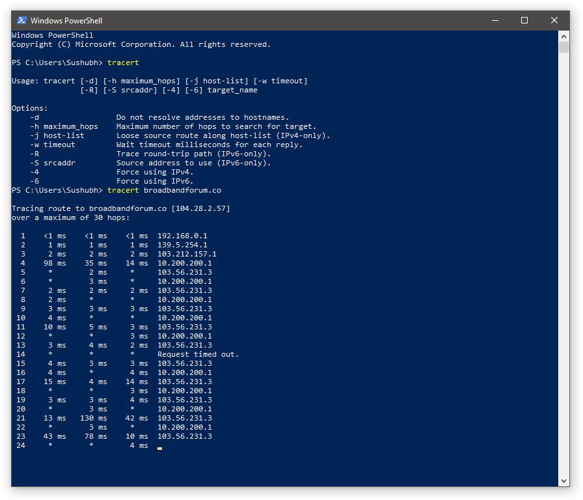This screenshot has height=500, width=583.
Task: Click the IP address 103.212.157.1
Action: click(x=187, y=254)
